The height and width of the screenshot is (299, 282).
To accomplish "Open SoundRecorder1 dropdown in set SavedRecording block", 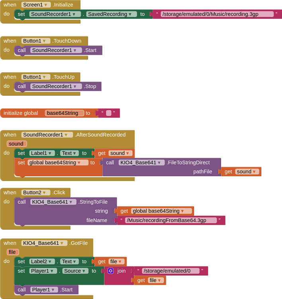I will coord(55,14).
